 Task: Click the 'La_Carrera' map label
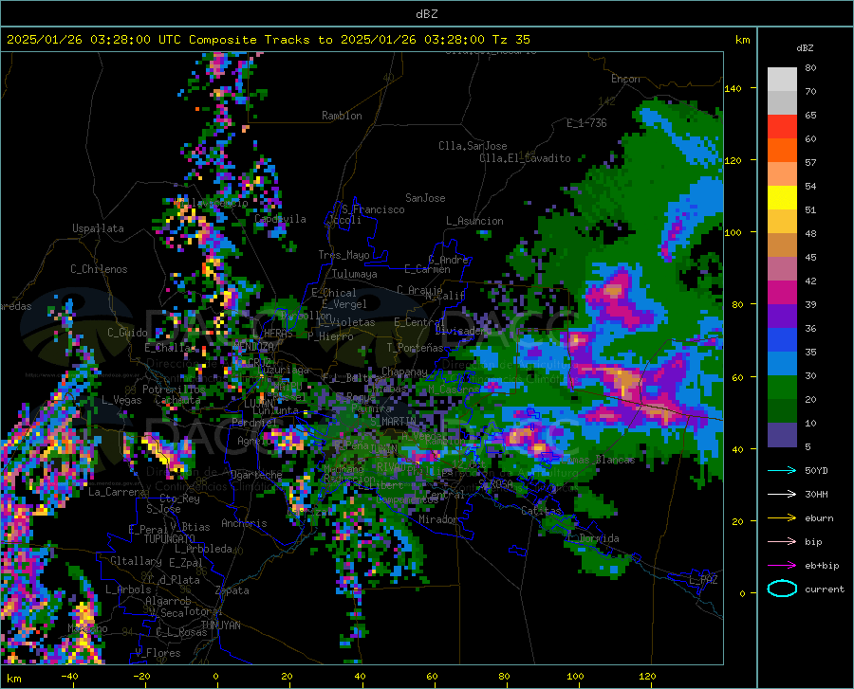tap(117, 492)
